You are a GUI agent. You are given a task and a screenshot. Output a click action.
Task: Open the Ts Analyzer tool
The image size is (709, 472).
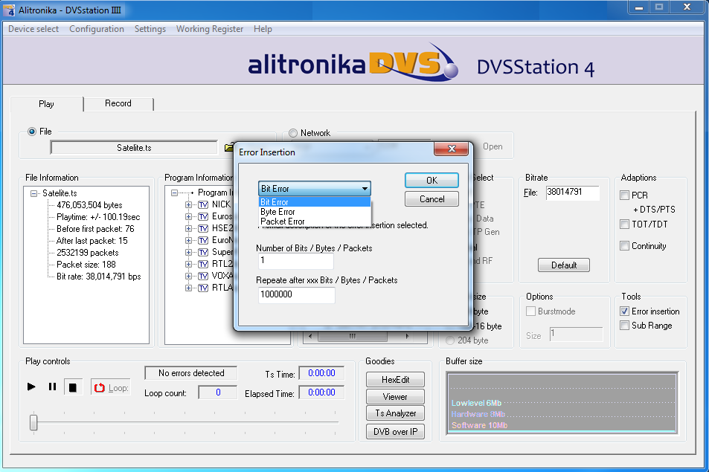tap(395, 413)
